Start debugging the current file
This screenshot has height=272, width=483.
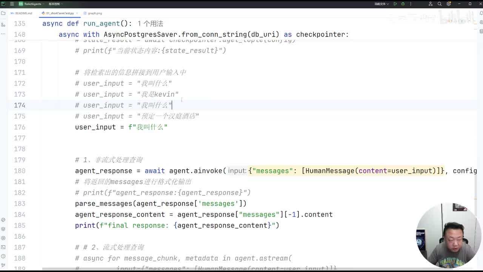(403, 4)
